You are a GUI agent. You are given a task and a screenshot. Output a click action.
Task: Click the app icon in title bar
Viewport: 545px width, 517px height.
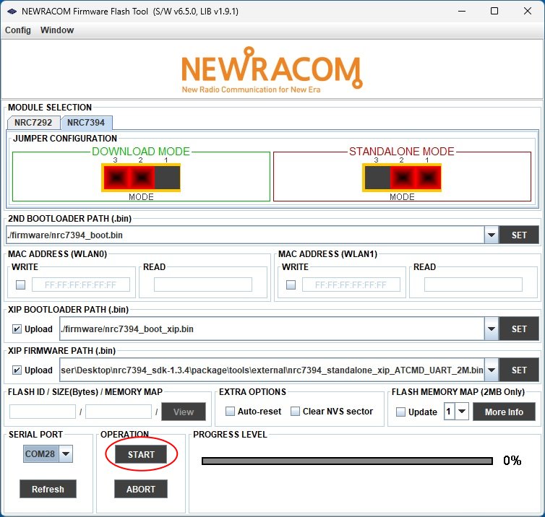[12, 12]
